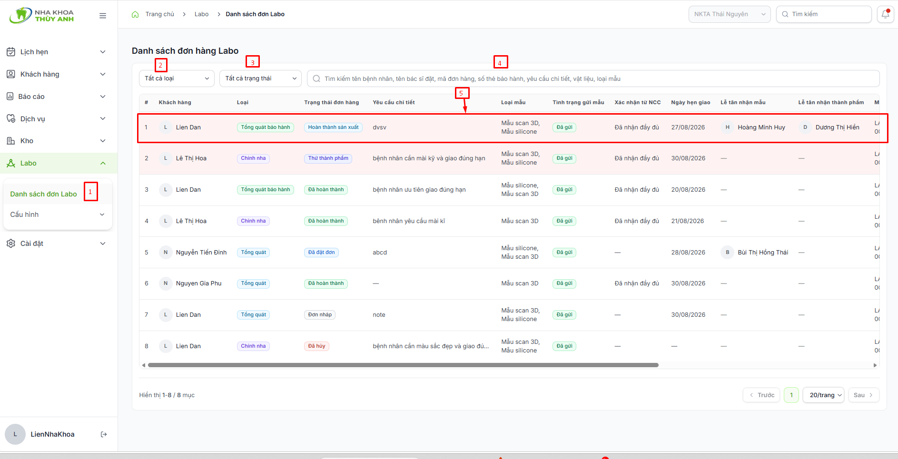Screen dimensions: 898x459
Task: Open the Tất cả trạng thái dropdown
Action: point(260,78)
